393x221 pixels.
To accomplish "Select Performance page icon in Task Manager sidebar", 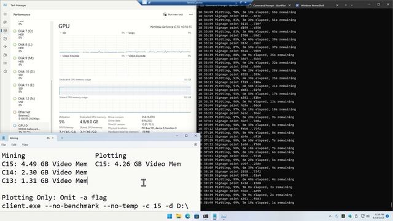I will pos(5,31).
